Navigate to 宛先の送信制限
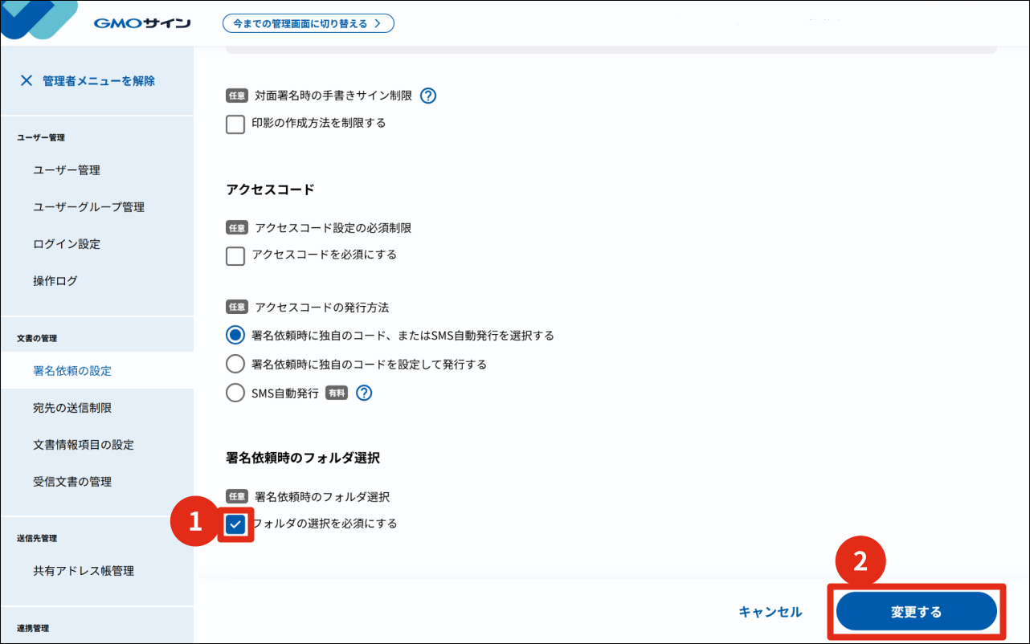 pyautogui.click(x=72, y=408)
